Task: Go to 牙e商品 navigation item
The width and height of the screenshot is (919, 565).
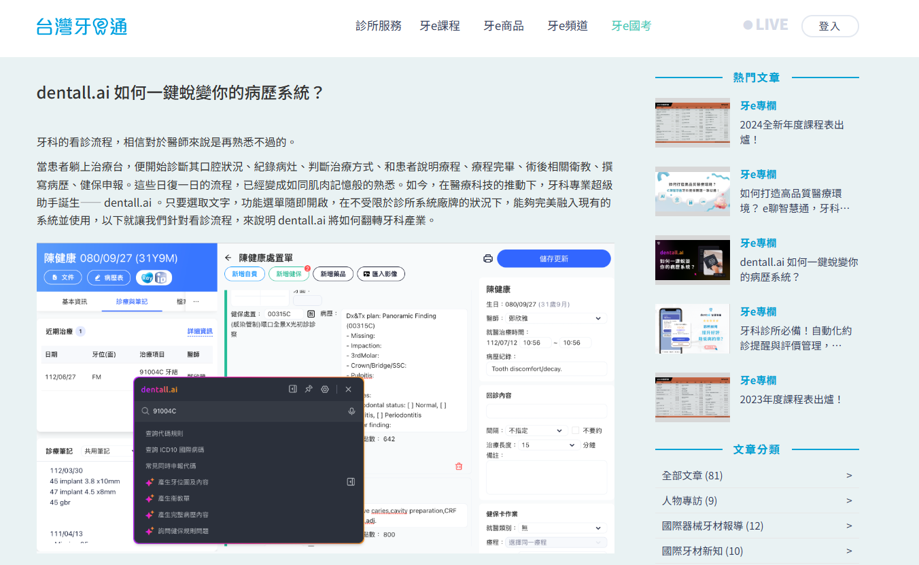Action: (504, 26)
